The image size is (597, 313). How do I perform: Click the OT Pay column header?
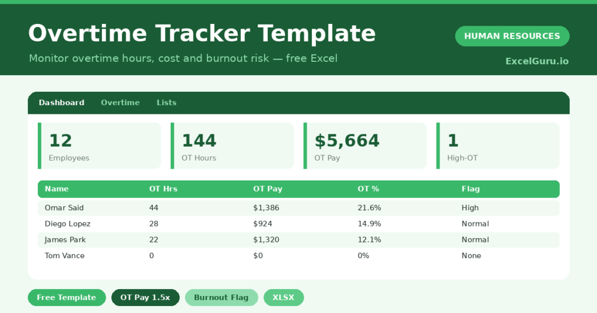[268, 189]
